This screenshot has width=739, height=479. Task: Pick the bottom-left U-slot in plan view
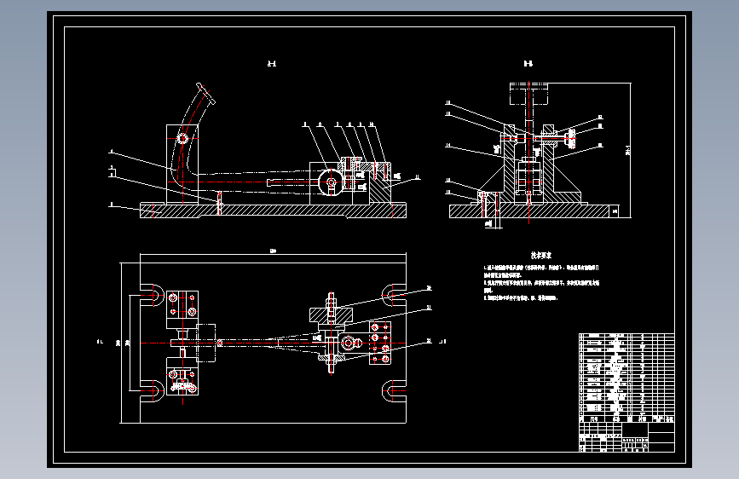point(152,391)
